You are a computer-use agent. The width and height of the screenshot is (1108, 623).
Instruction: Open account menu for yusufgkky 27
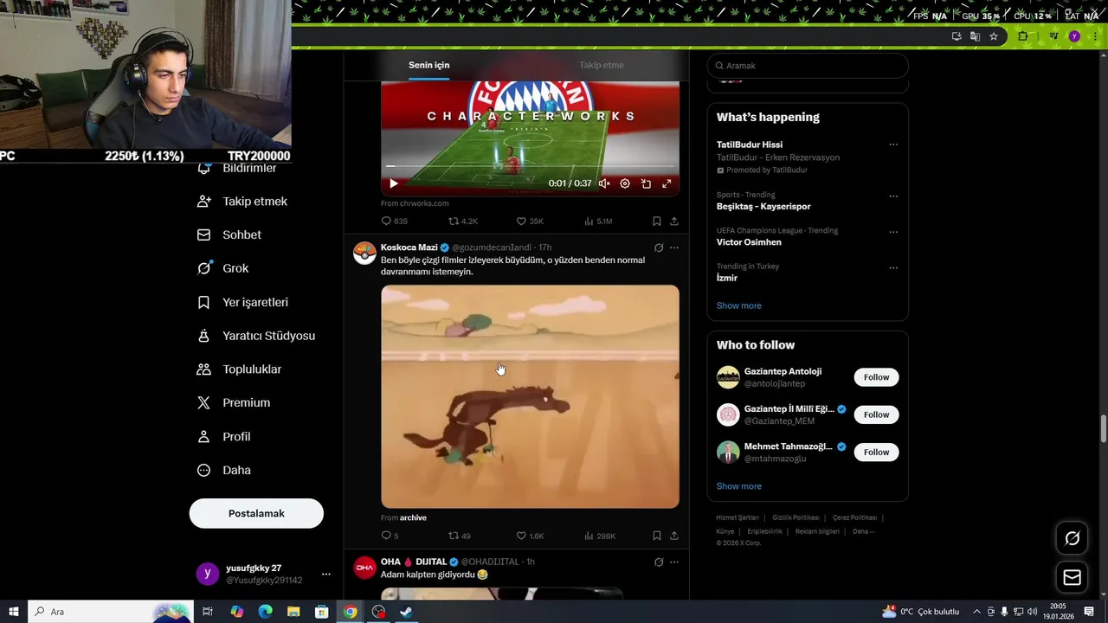coord(326,575)
